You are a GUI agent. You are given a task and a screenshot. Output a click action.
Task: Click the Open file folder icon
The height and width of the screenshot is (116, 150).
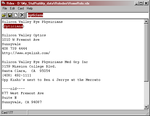tap(4, 15)
